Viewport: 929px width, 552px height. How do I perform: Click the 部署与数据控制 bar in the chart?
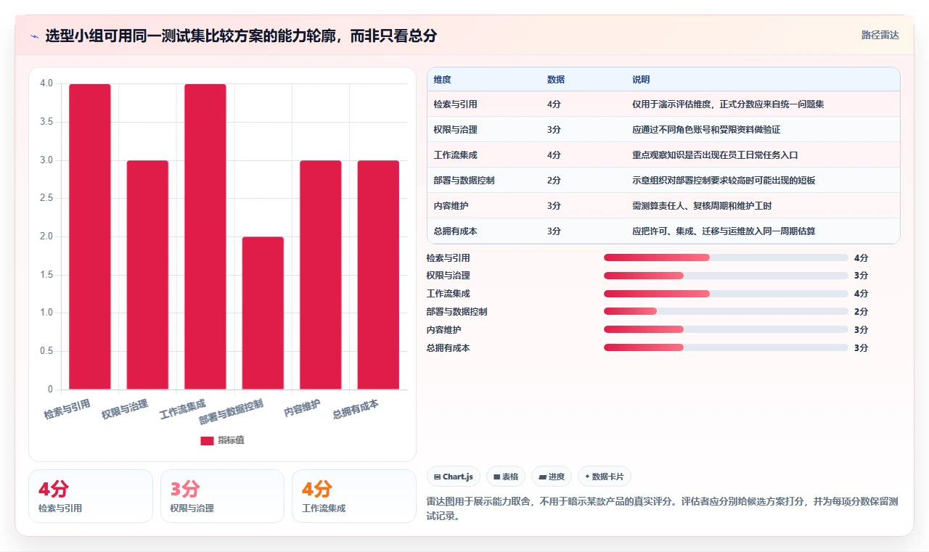[x=263, y=313]
